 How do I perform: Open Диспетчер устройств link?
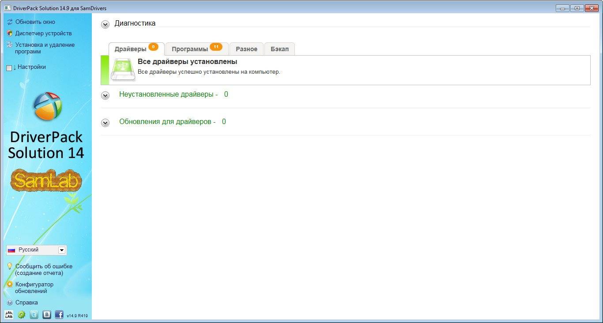[43, 33]
